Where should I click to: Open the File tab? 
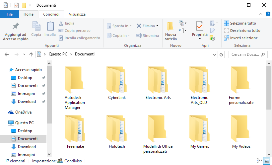click(10, 14)
